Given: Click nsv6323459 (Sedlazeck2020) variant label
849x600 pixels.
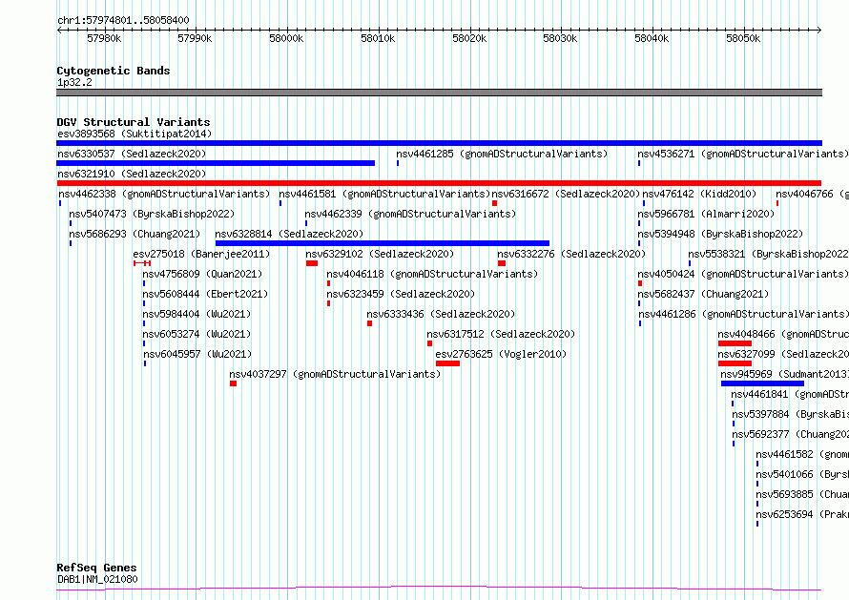Looking at the screenshot, I should (401, 294).
